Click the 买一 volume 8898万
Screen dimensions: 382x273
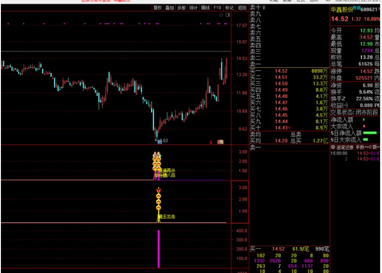tap(319, 71)
